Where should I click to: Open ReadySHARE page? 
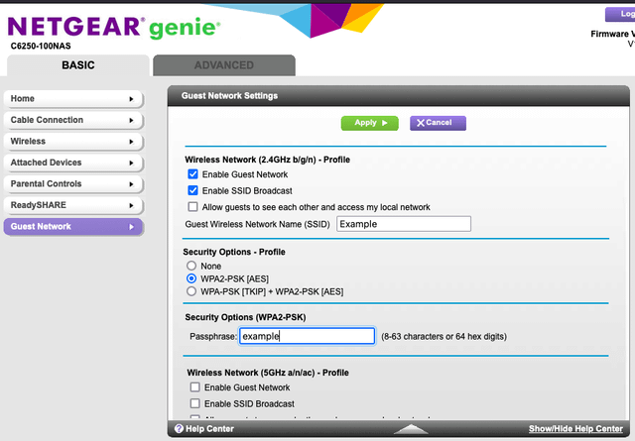[73, 205]
